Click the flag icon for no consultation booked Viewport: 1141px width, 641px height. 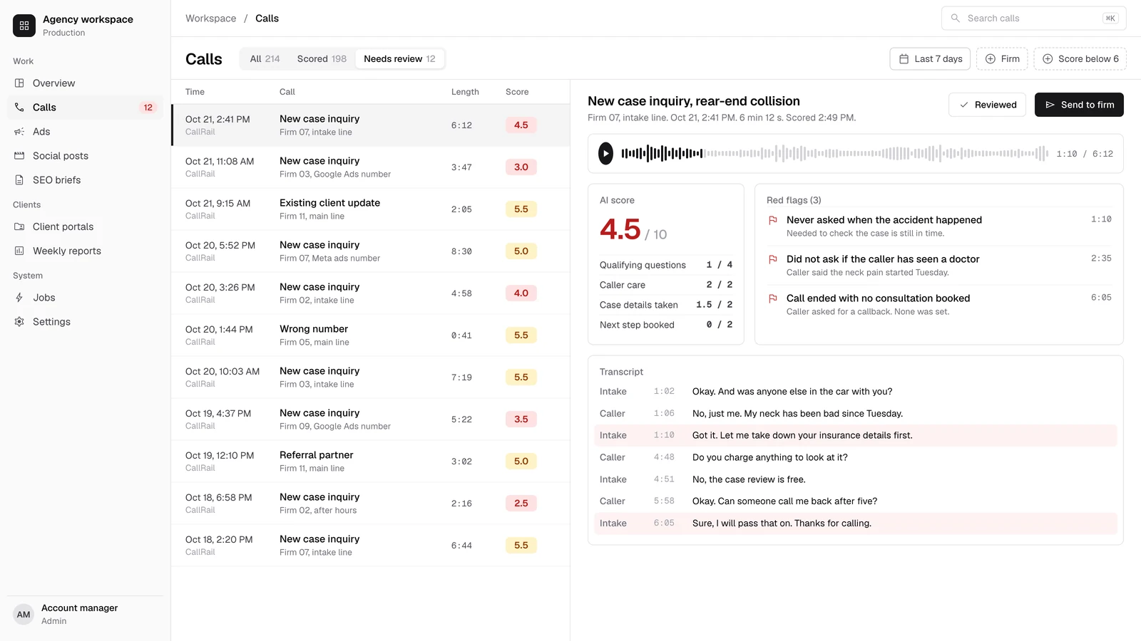(772, 299)
